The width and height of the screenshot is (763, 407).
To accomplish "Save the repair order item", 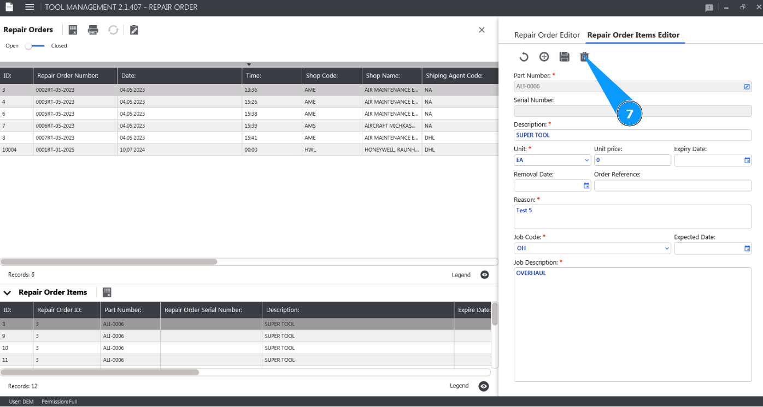I will (x=565, y=57).
